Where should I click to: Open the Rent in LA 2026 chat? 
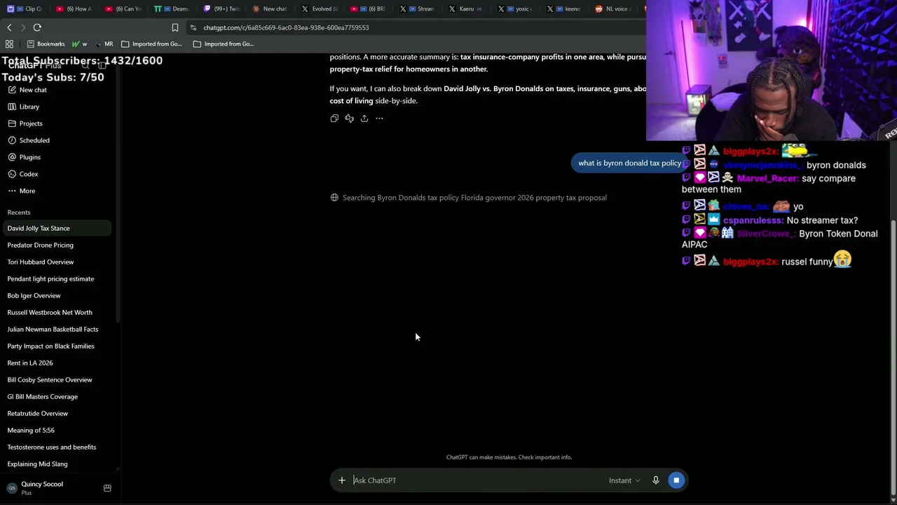(x=56, y=363)
